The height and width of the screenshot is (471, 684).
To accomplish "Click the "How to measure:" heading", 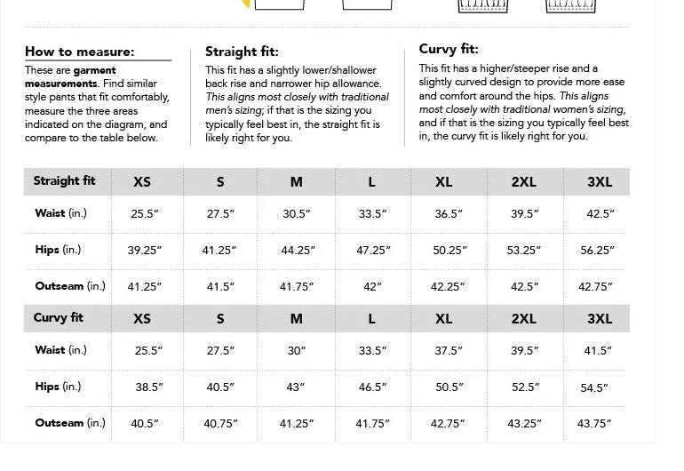I will 80,52.
